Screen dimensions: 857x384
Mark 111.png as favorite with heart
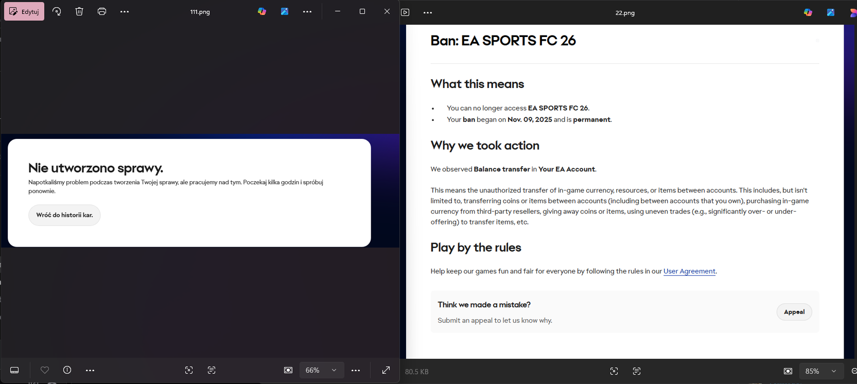tap(45, 370)
